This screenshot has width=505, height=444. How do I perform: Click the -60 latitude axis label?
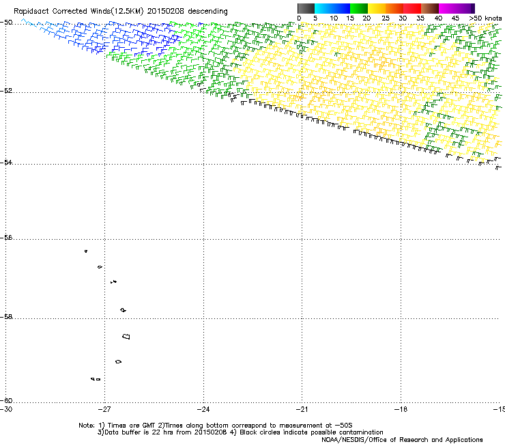[6, 400]
